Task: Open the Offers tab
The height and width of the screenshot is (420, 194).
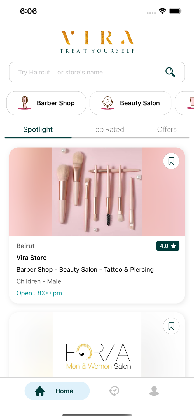Action: click(167, 129)
